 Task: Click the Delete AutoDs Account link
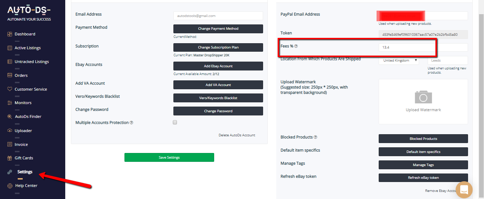pos(237,135)
